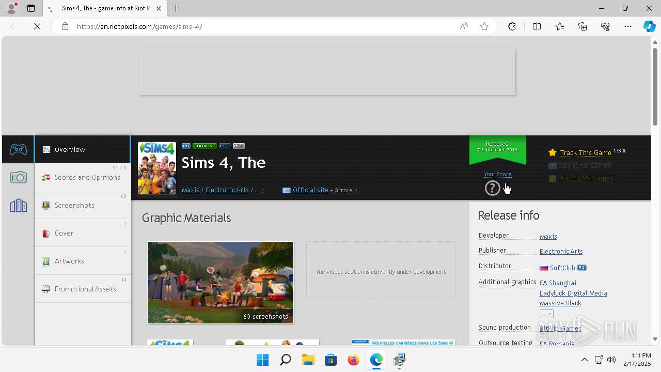Viewport: 661px width, 372px height.
Task: Open Maxis link in game header
Action: 191,190
